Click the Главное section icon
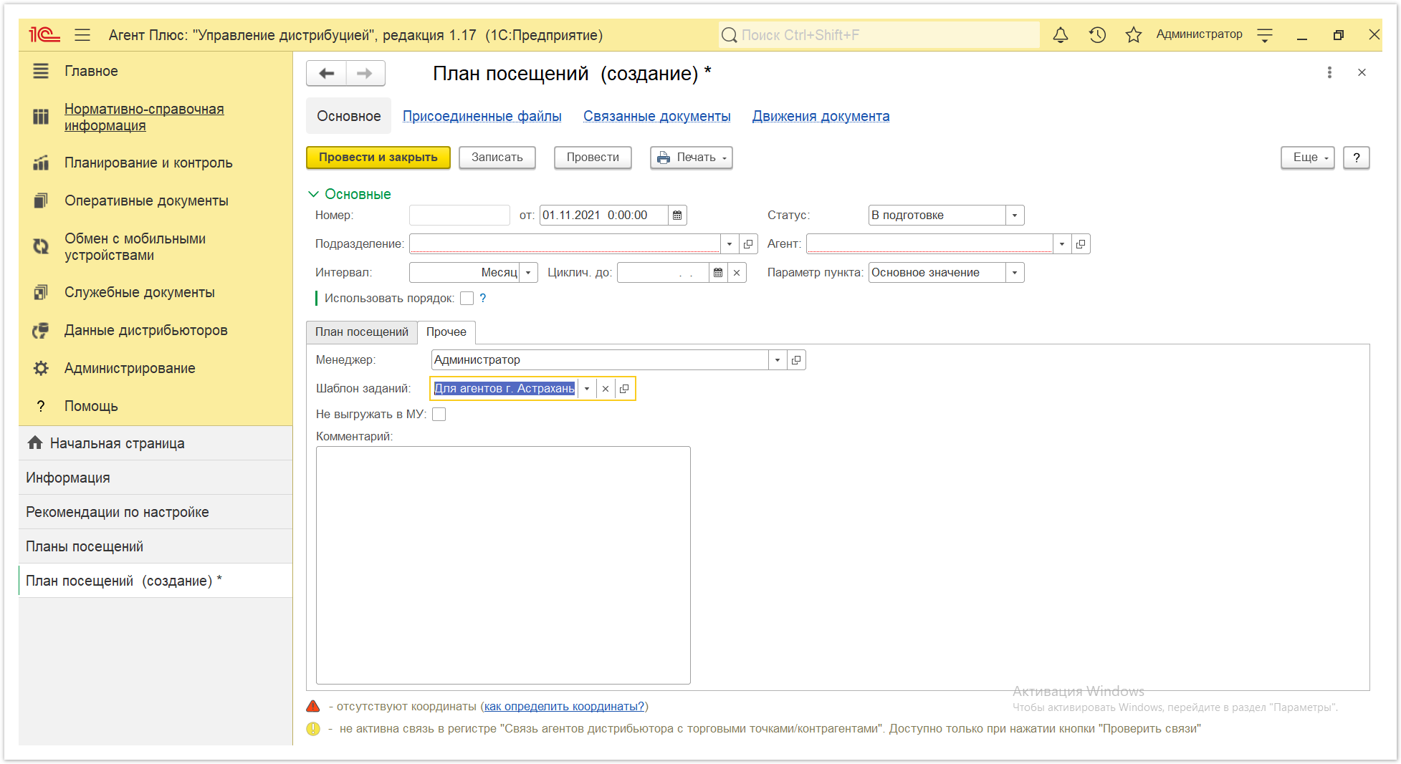 41,71
